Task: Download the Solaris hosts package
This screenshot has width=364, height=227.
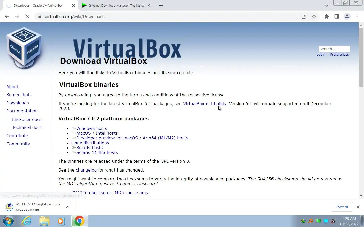Action: 89,148
